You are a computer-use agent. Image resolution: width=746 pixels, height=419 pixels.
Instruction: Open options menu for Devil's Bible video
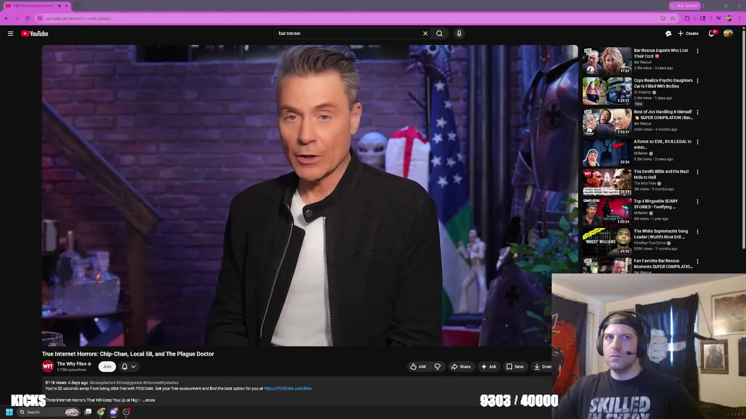point(698,172)
